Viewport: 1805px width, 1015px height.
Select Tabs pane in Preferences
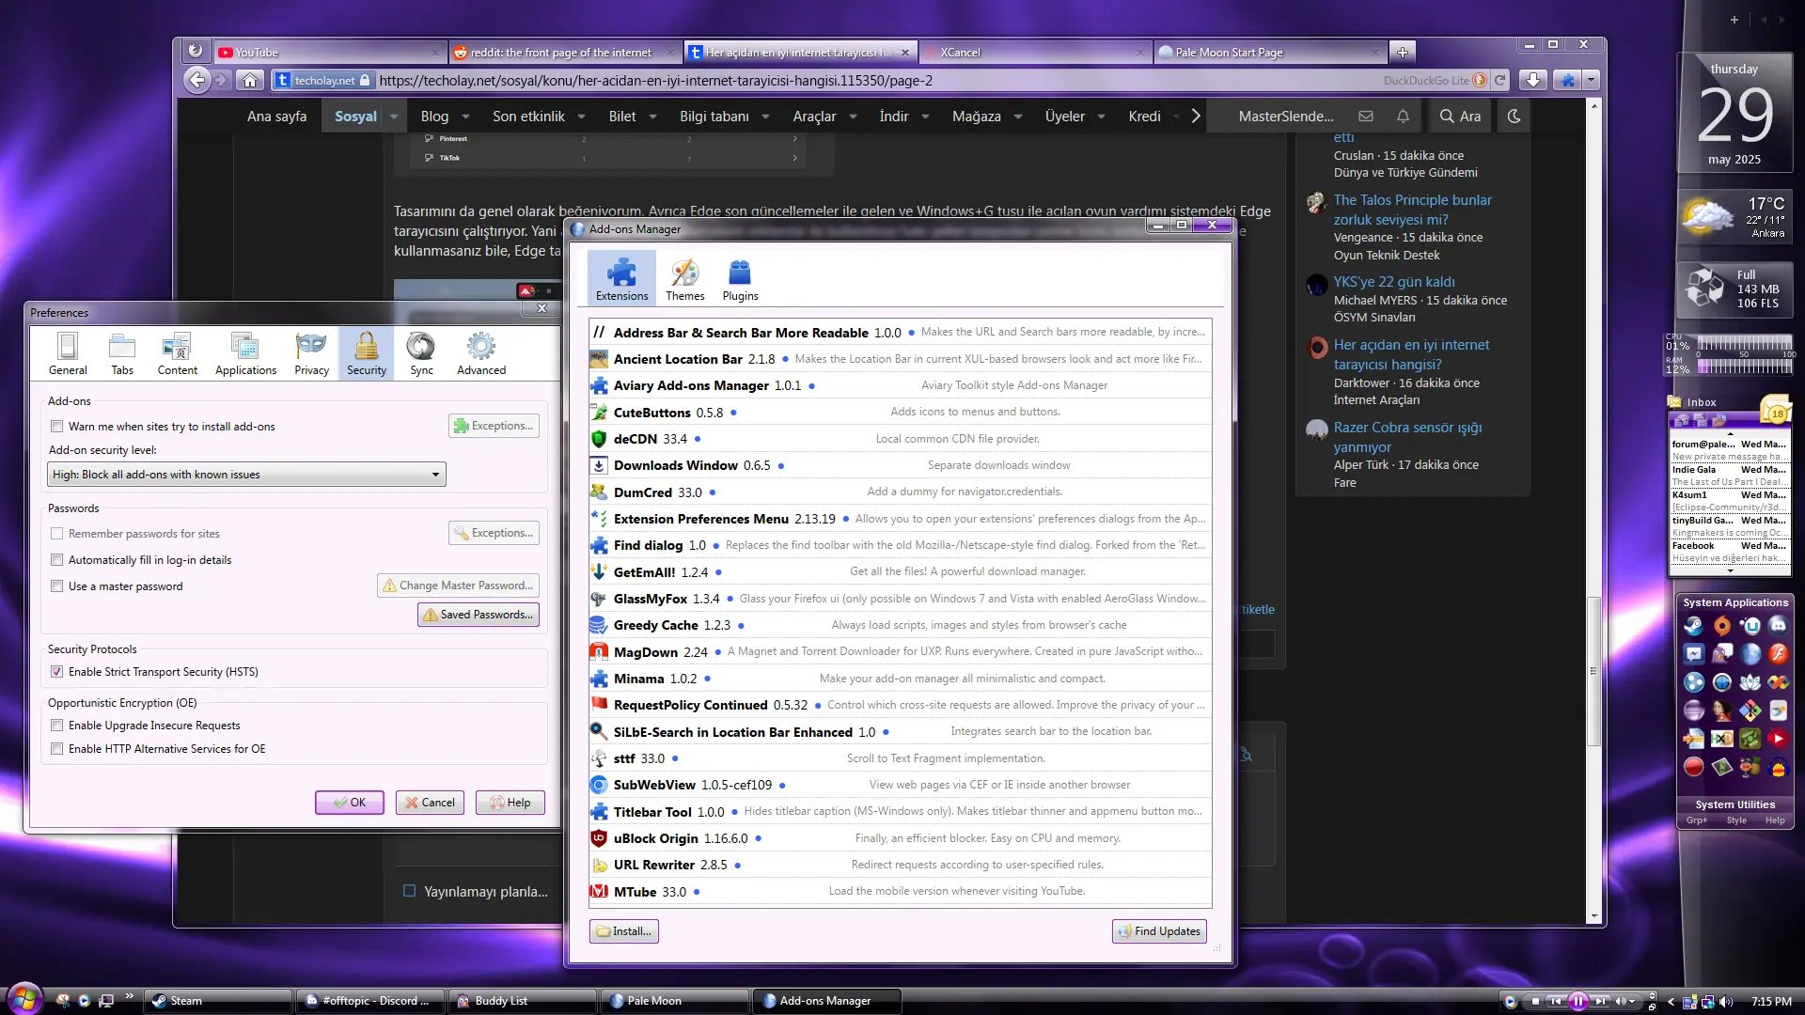[x=122, y=353]
